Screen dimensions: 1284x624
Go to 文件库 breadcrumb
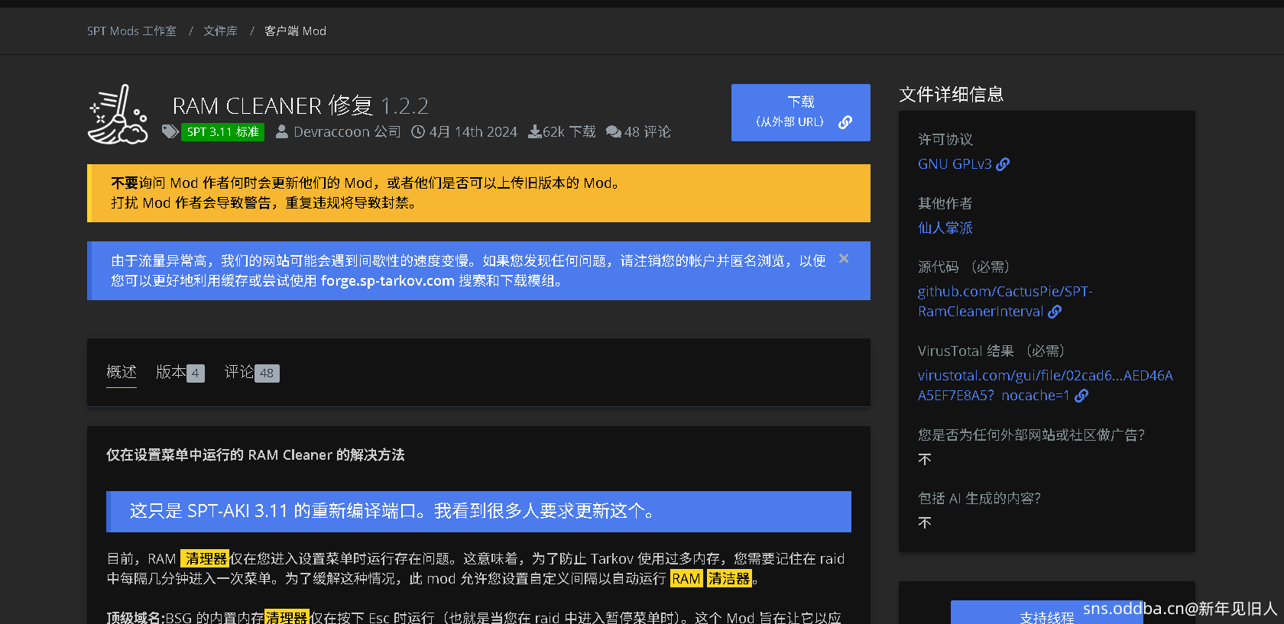click(x=220, y=31)
